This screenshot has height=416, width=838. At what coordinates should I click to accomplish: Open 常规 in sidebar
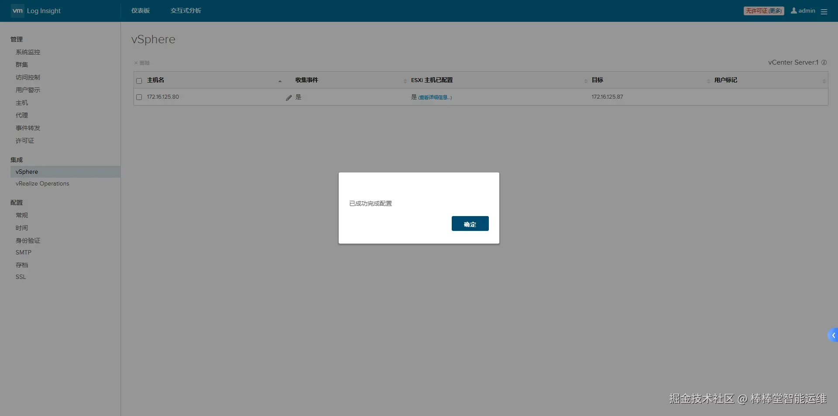click(22, 215)
